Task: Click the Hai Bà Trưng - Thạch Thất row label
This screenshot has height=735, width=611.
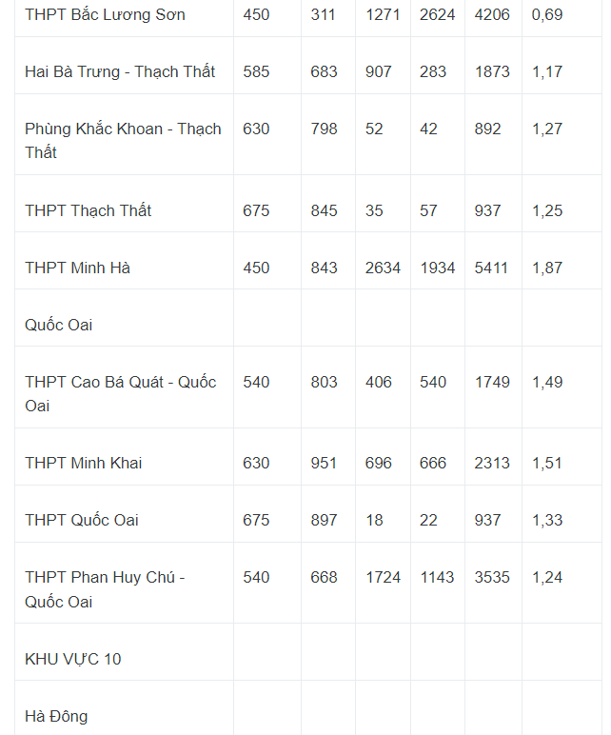Action: coord(120,71)
